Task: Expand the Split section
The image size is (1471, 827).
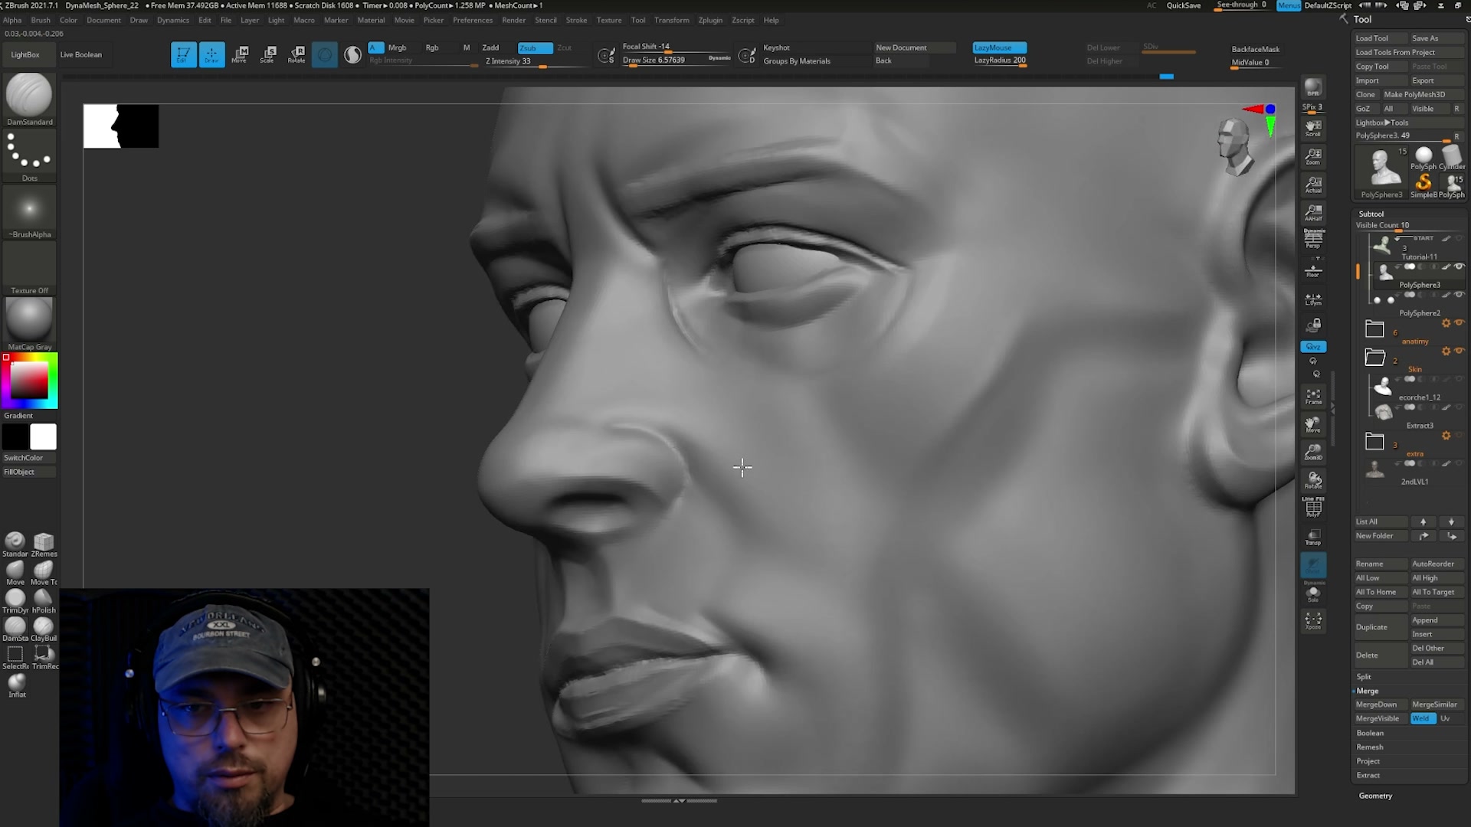Action: [x=1364, y=676]
